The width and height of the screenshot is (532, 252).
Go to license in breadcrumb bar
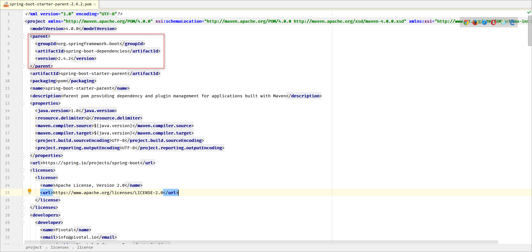[x=85, y=247]
